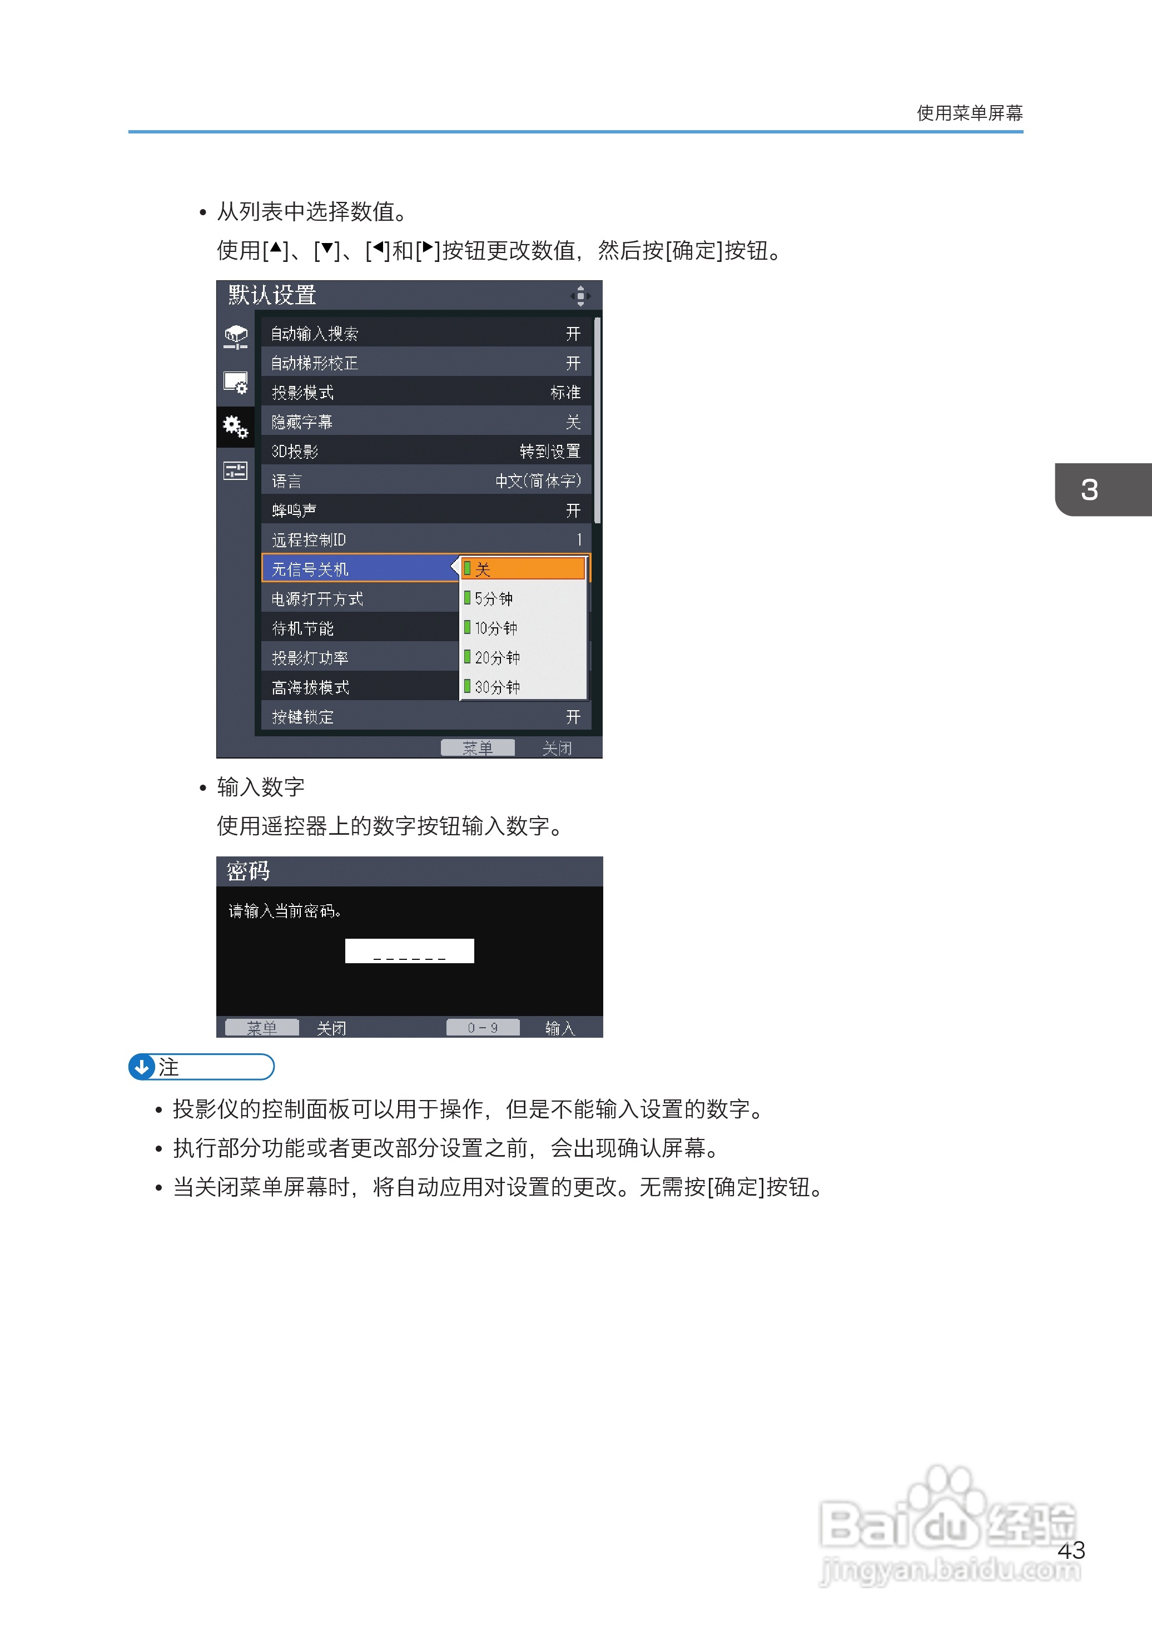Click the chapter 3 side tab
Viewport: 1152px width, 1635px height.
tap(1102, 489)
